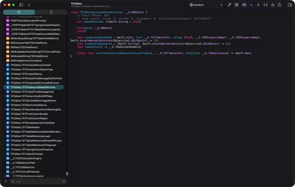Decrease font size with small A
295x187 pixels.
pos(251,5)
